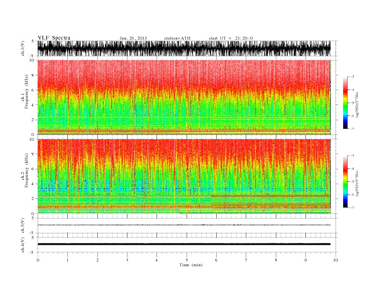The height and width of the screenshot is (292, 378).
Task: Click the ch.2 spectrogram color bar
Action: pyautogui.click(x=345, y=181)
